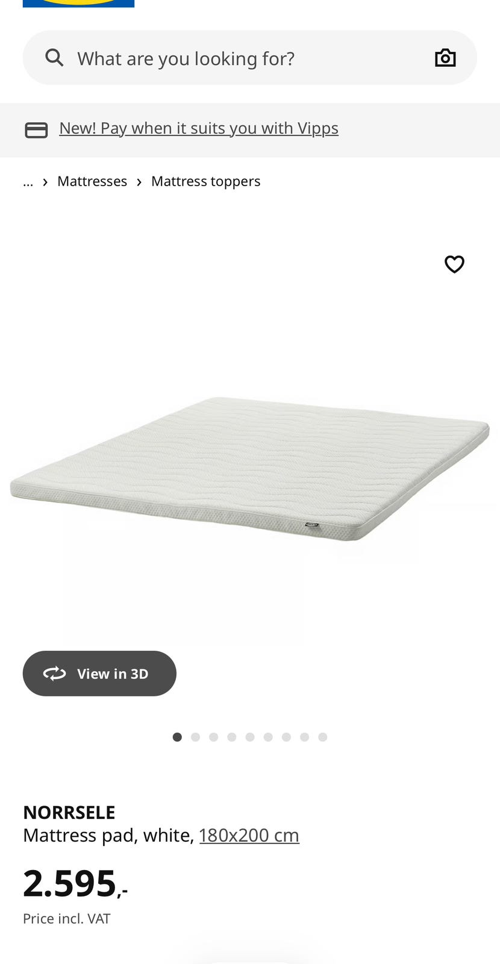Image resolution: width=500 pixels, height=964 pixels.
Task: Click the mattress pad product image
Action: pos(250,468)
